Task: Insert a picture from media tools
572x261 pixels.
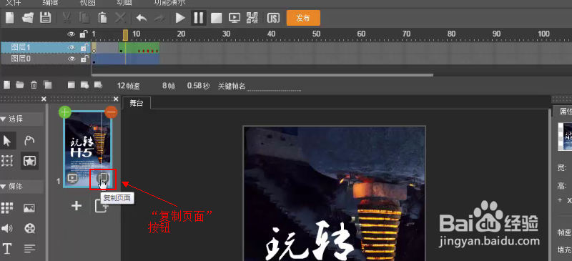Action: 29,208
